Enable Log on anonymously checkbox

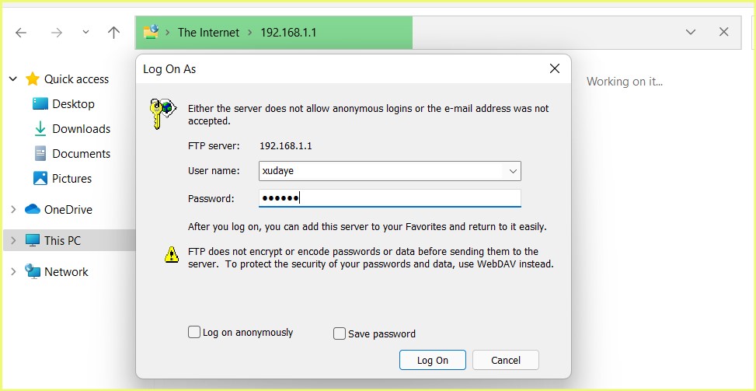click(194, 333)
